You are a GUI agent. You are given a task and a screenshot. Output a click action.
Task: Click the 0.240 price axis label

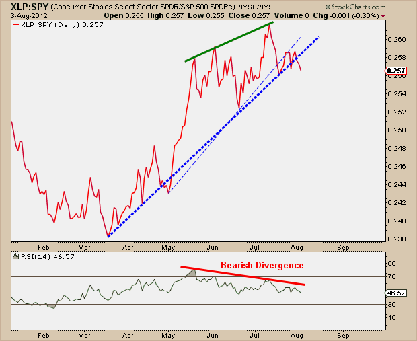(x=397, y=221)
